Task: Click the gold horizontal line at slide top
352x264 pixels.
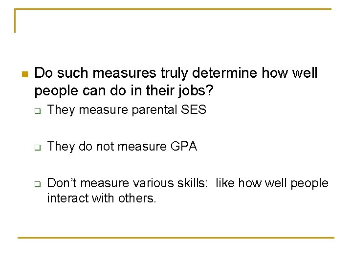Action: pyautogui.click(x=173, y=9)
